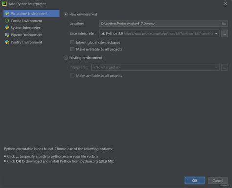
Task: Check Make available to all projects under New environment
Action: click(x=72, y=49)
